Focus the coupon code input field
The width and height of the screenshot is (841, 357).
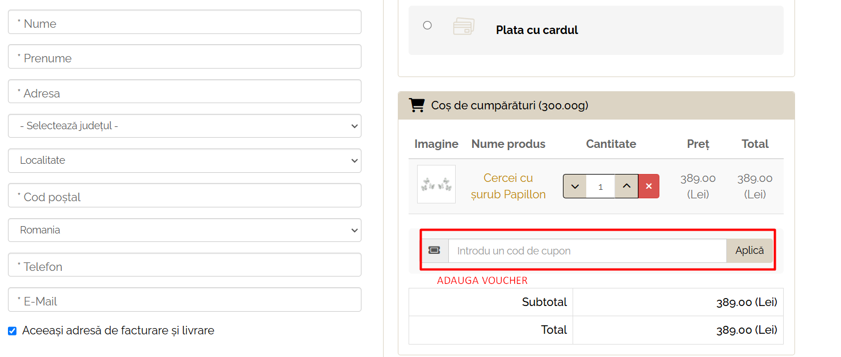tap(587, 250)
